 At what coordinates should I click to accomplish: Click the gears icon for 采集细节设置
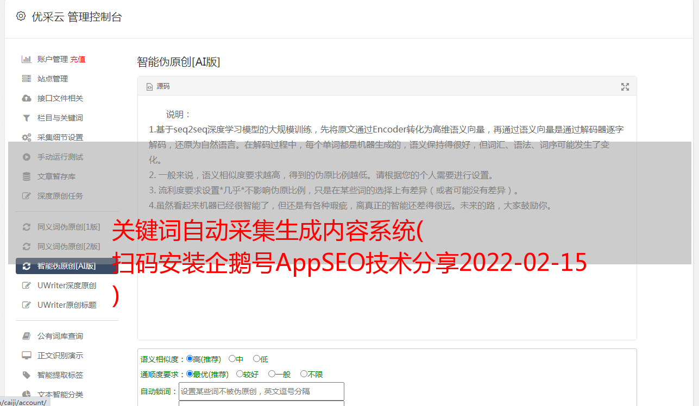click(x=26, y=137)
